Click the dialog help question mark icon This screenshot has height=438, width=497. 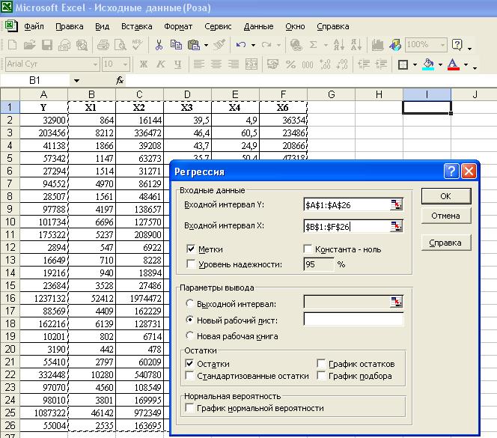point(451,171)
